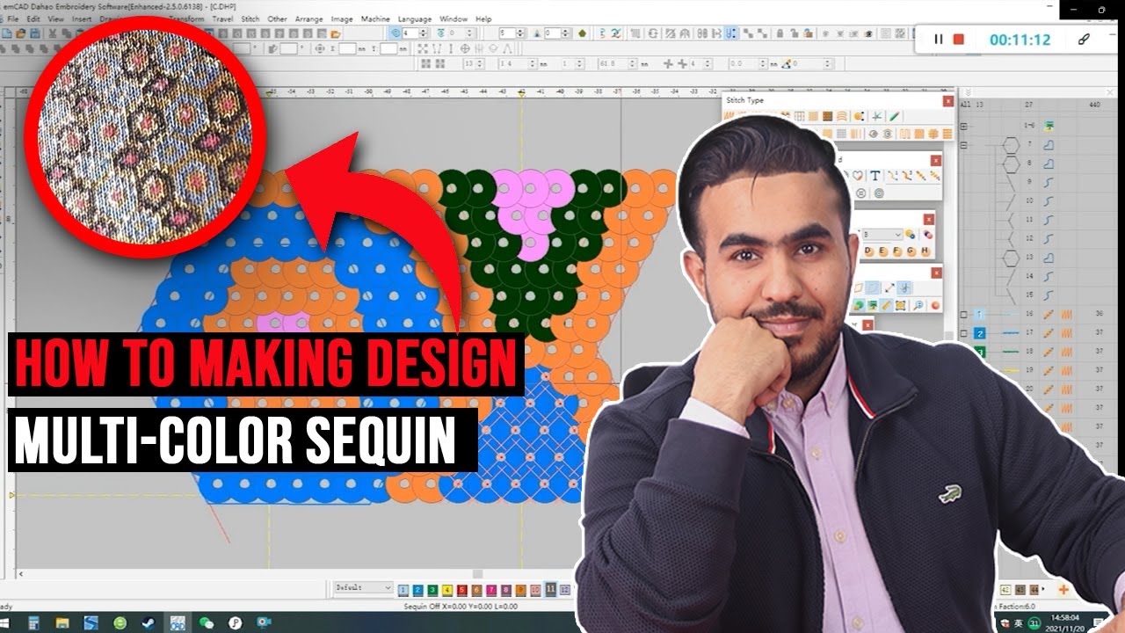Select sequin button E
1125x633 pixels.
[882, 251]
